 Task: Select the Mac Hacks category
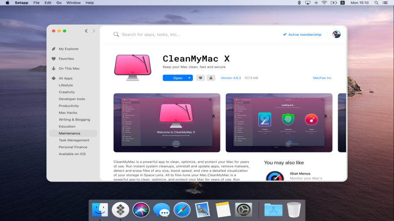pos(68,113)
